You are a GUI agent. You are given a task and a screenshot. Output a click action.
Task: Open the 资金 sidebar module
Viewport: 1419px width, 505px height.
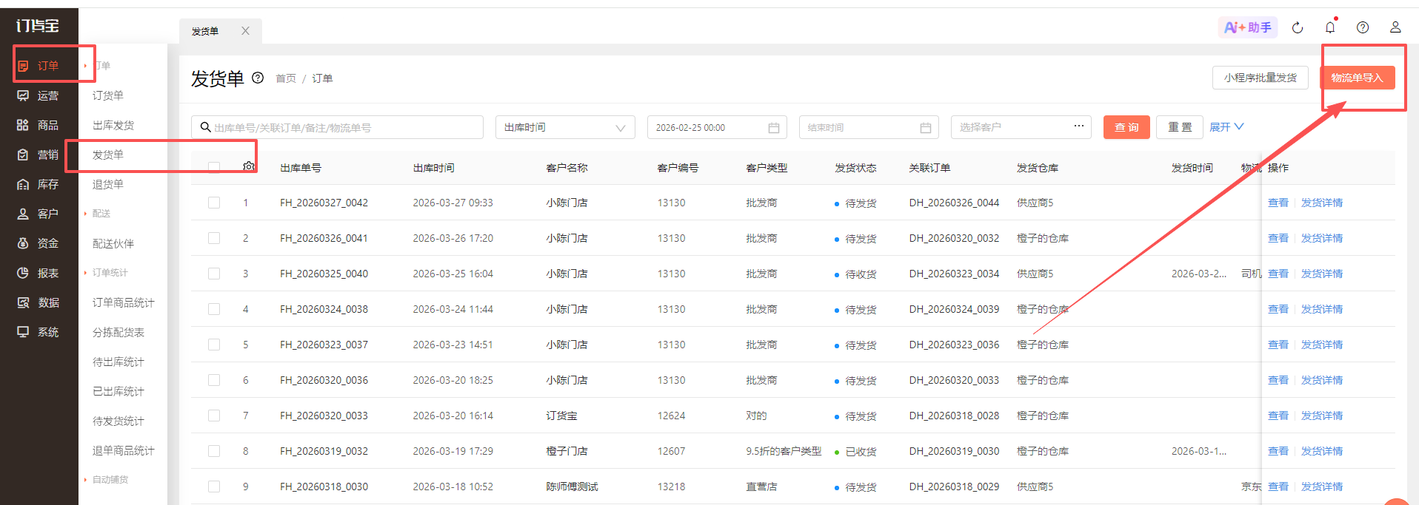(x=39, y=243)
